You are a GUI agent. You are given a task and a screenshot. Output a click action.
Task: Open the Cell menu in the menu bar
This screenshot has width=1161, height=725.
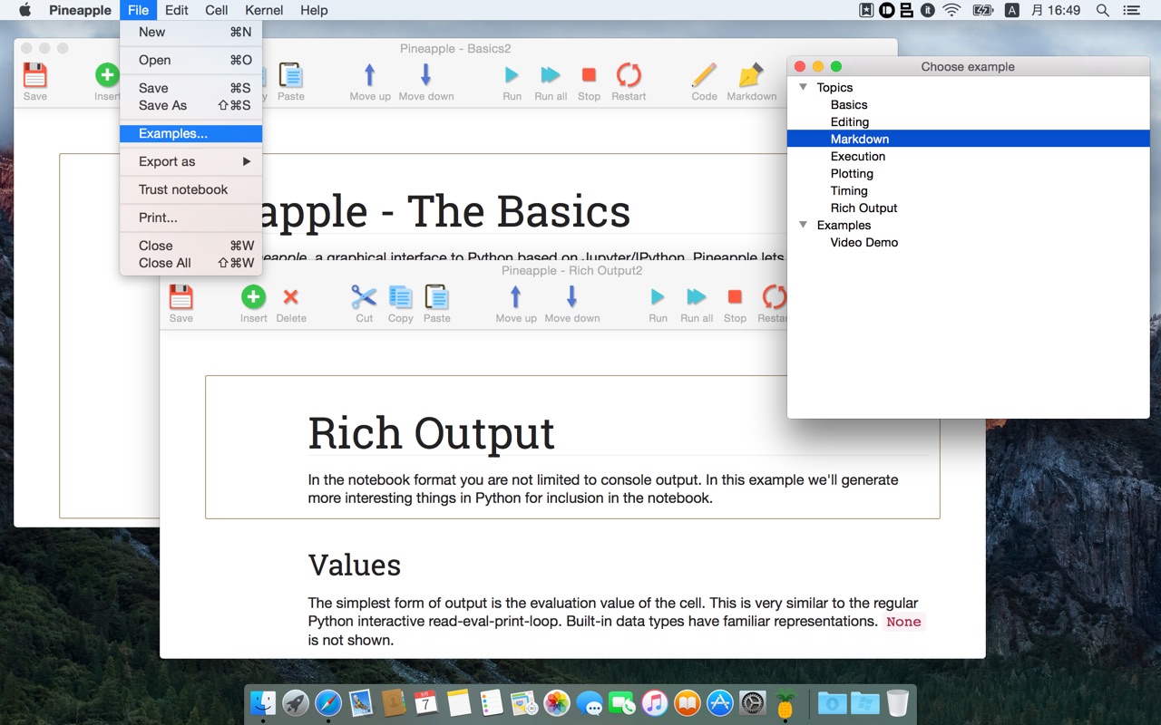pos(216,10)
